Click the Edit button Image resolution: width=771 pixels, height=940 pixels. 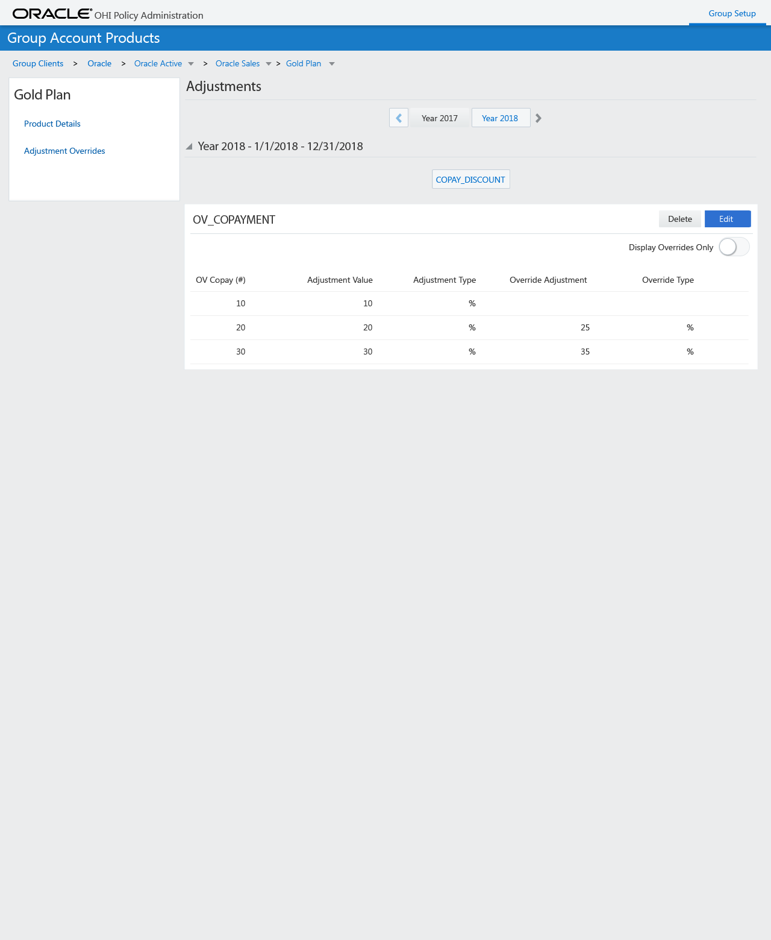point(728,219)
